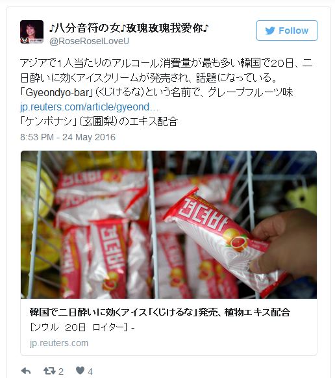
Task: Open the ice cream photo preview
Action: pos(169,225)
